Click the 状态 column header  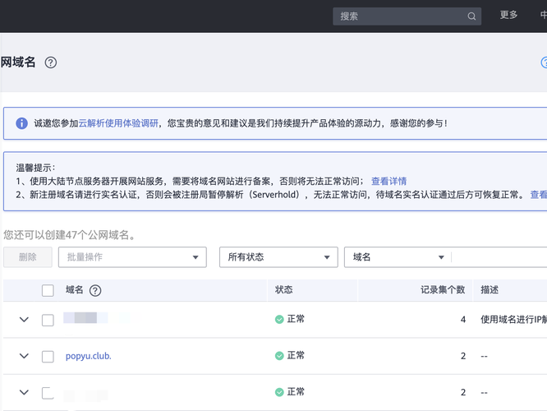[x=283, y=289]
